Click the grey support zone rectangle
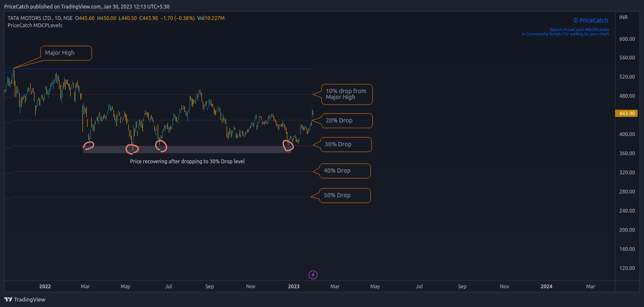This screenshot has height=307, width=644. (187, 149)
